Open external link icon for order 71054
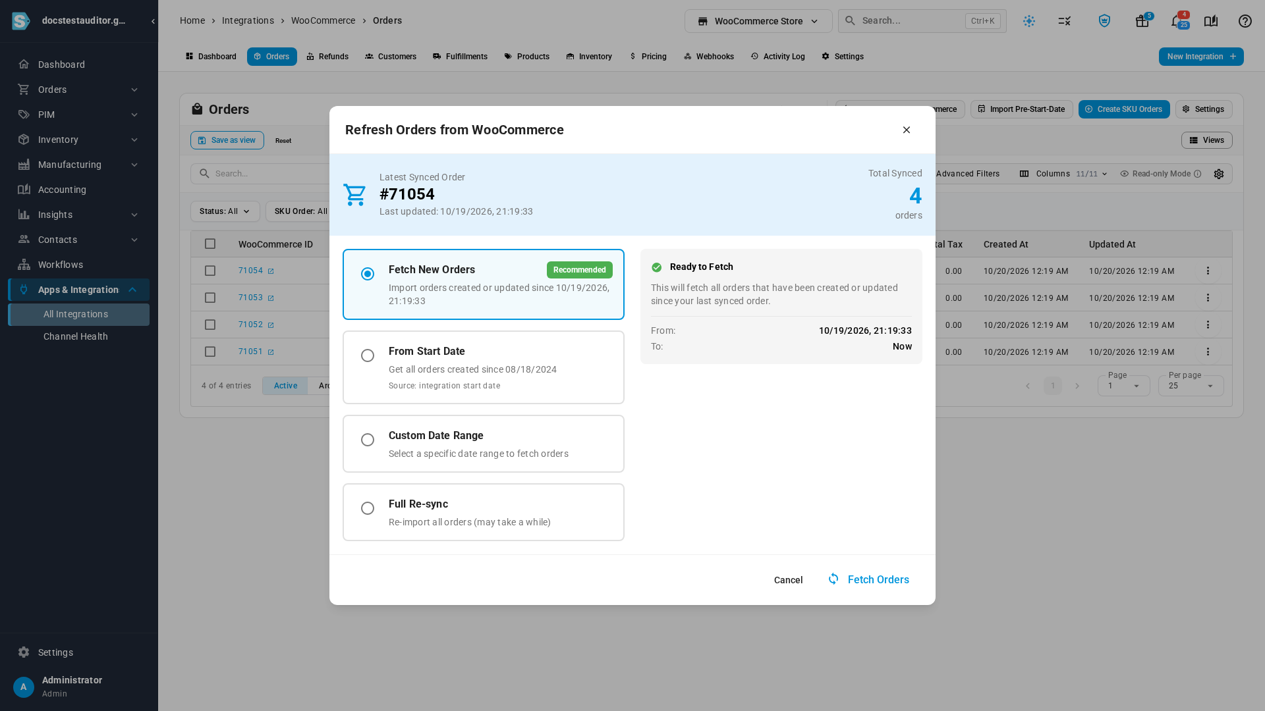 click(271, 271)
